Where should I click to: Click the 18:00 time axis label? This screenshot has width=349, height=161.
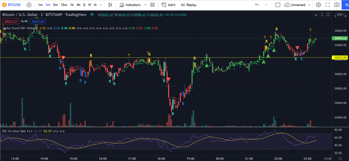(x=161, y=159)
